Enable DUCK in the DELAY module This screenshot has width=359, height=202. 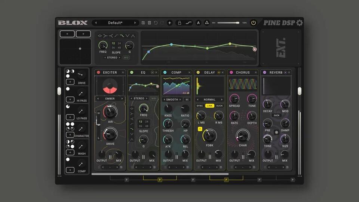(x=220, y=106)
